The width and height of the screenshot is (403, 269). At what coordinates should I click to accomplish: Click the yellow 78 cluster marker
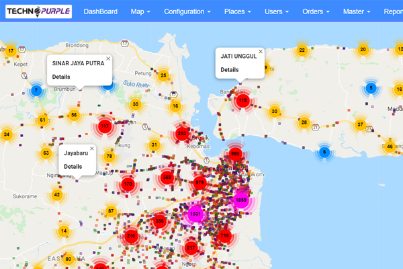point(109,156)
